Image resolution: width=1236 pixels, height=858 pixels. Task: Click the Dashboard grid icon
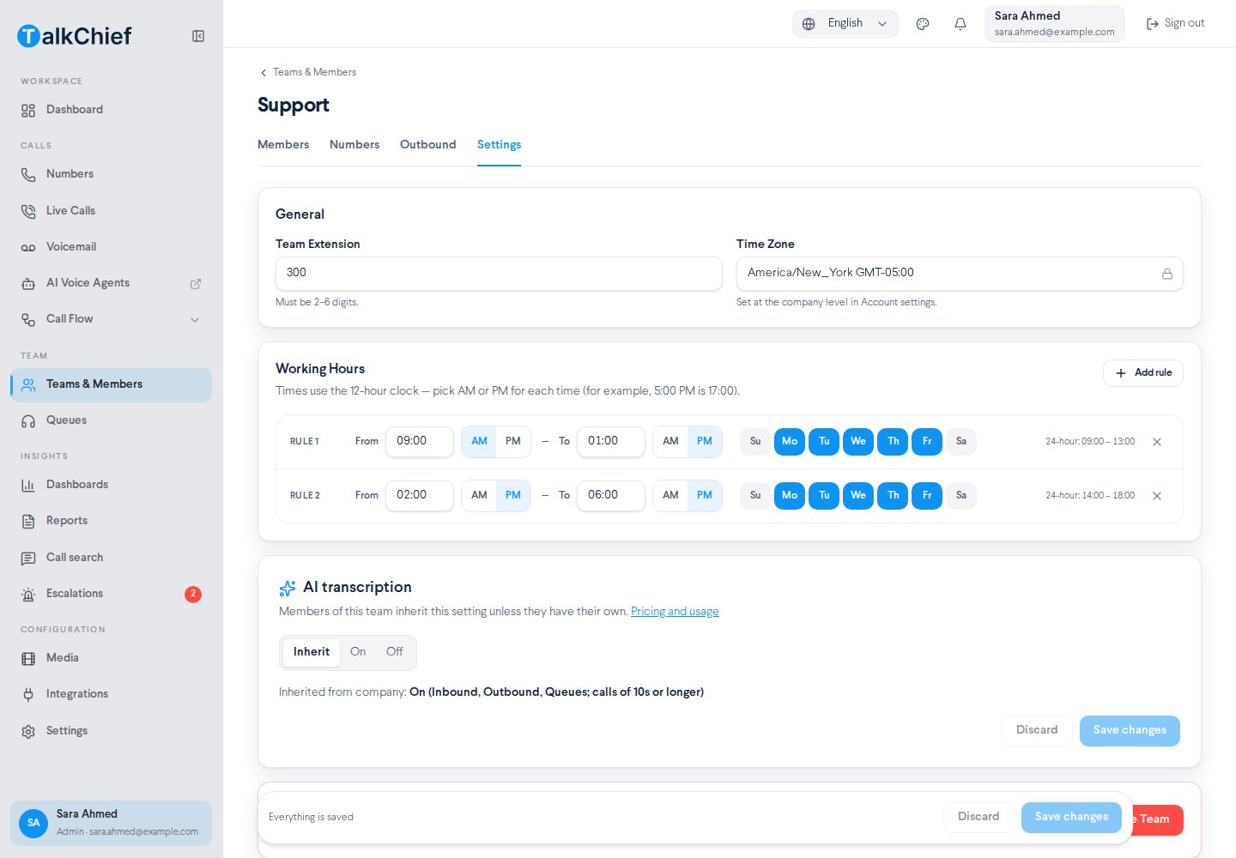coord(28,110)
